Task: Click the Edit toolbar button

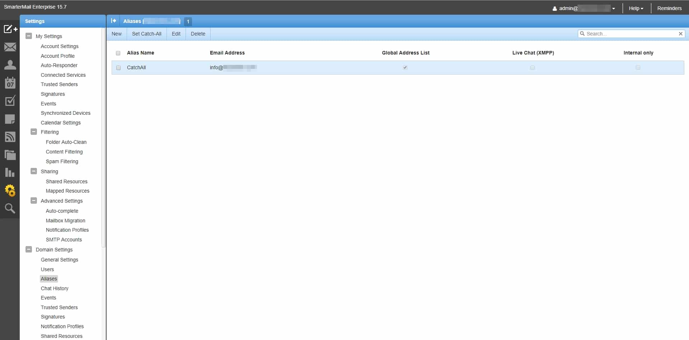Action: [x=176, y=34]
